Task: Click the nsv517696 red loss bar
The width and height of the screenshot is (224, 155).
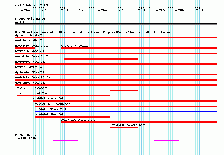Action: click(64, 96)
